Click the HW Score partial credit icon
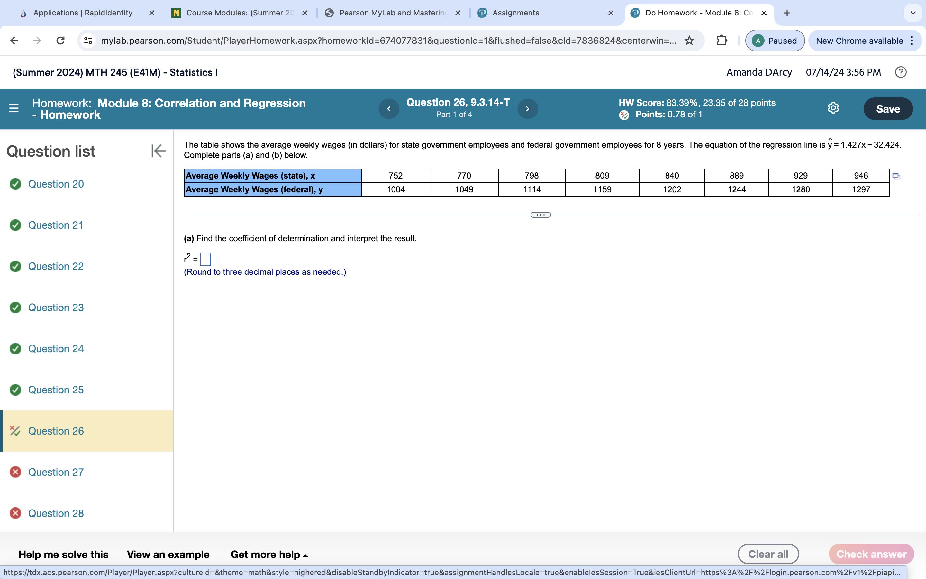926x579 pixels. pos(623,114)
